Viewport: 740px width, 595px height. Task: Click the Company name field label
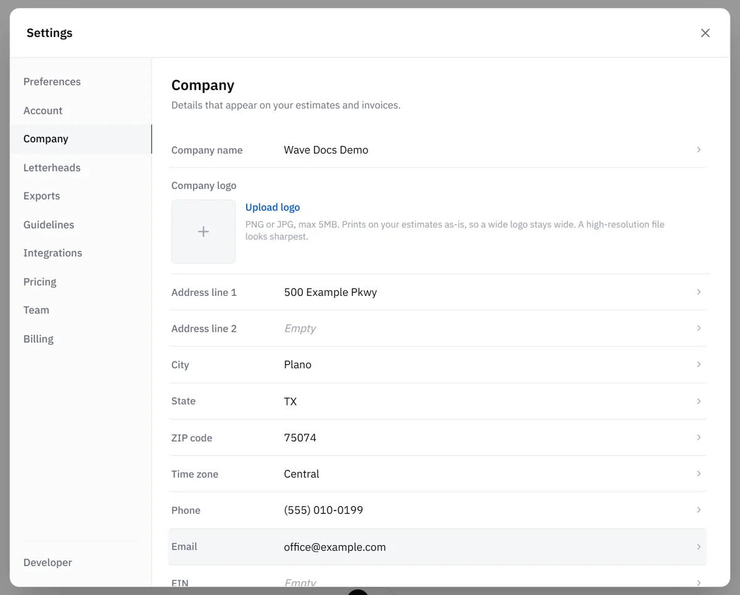click(x=207, y=150)
